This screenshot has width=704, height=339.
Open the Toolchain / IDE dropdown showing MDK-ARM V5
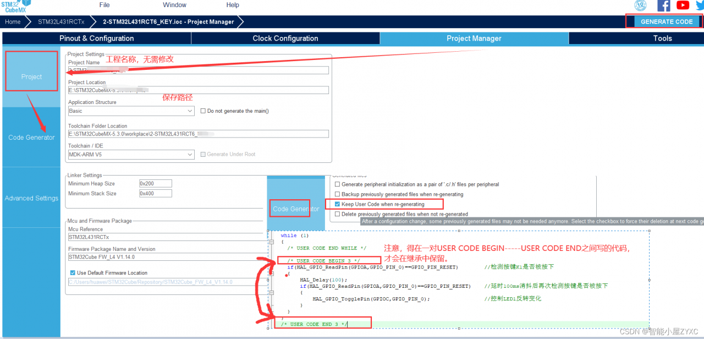(x=131, y=155)
